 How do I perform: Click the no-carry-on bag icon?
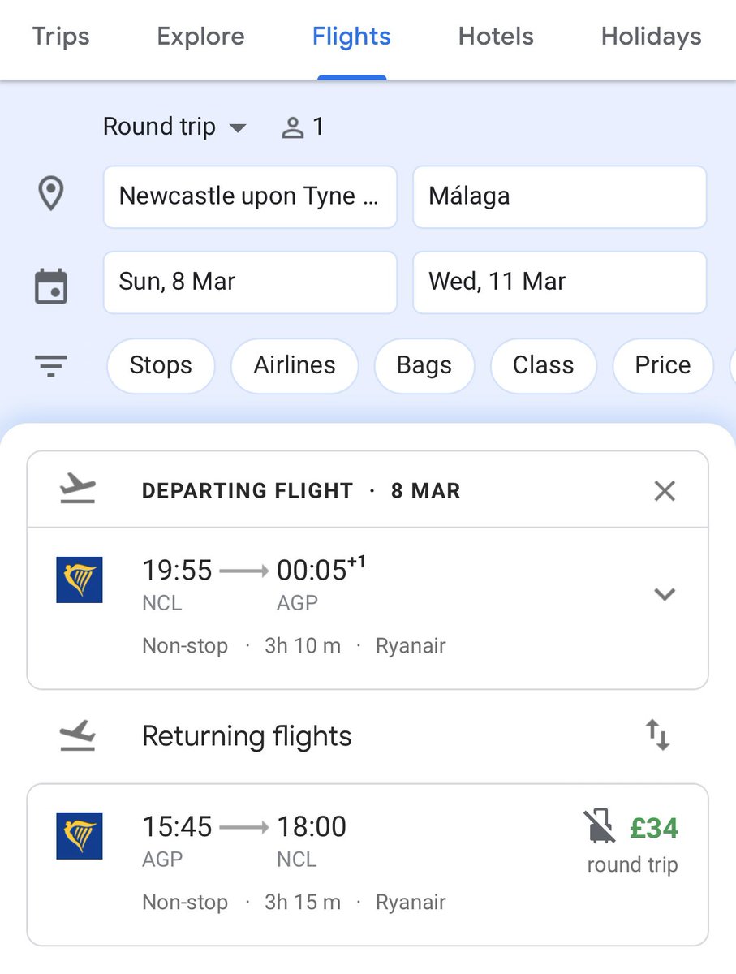point(600,826)
